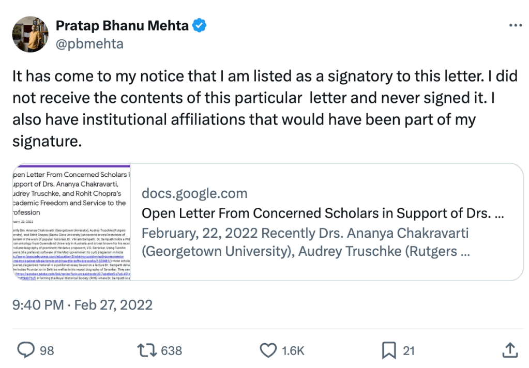Open the Pratap Bhanu Mehta display name
The height and width of the screenshot is (368, 529).
pos(122,25)
